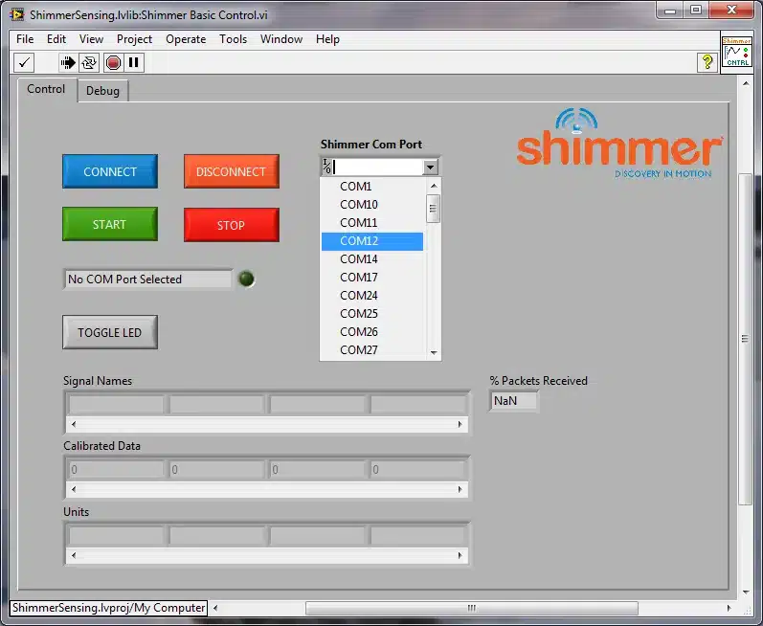Open the View menu
The image size is (763, 626).
pos(91,39)
